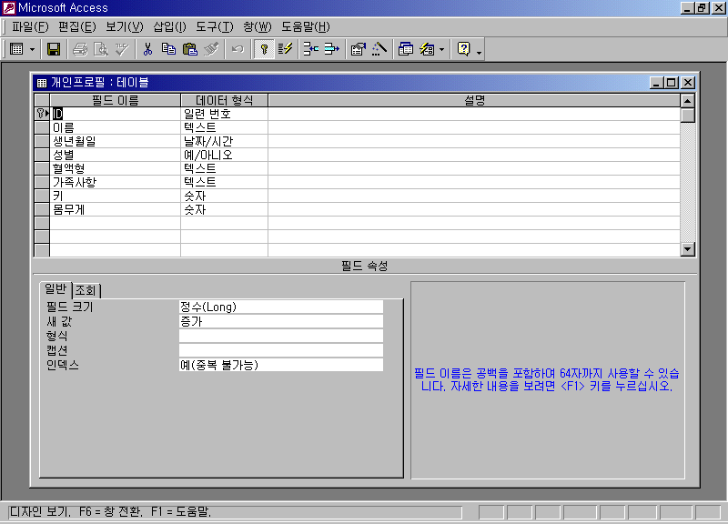
Task: Click the datasheet View toolbar icon
Action: click(x=16, y=49)
